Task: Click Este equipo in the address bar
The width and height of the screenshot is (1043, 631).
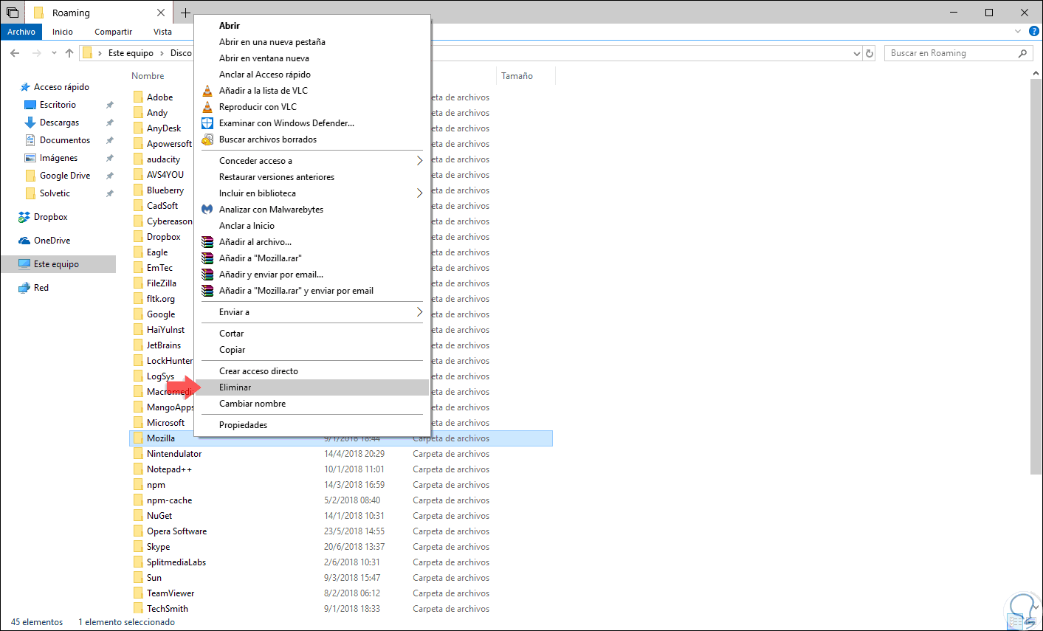Action: [x=131, y=53]
